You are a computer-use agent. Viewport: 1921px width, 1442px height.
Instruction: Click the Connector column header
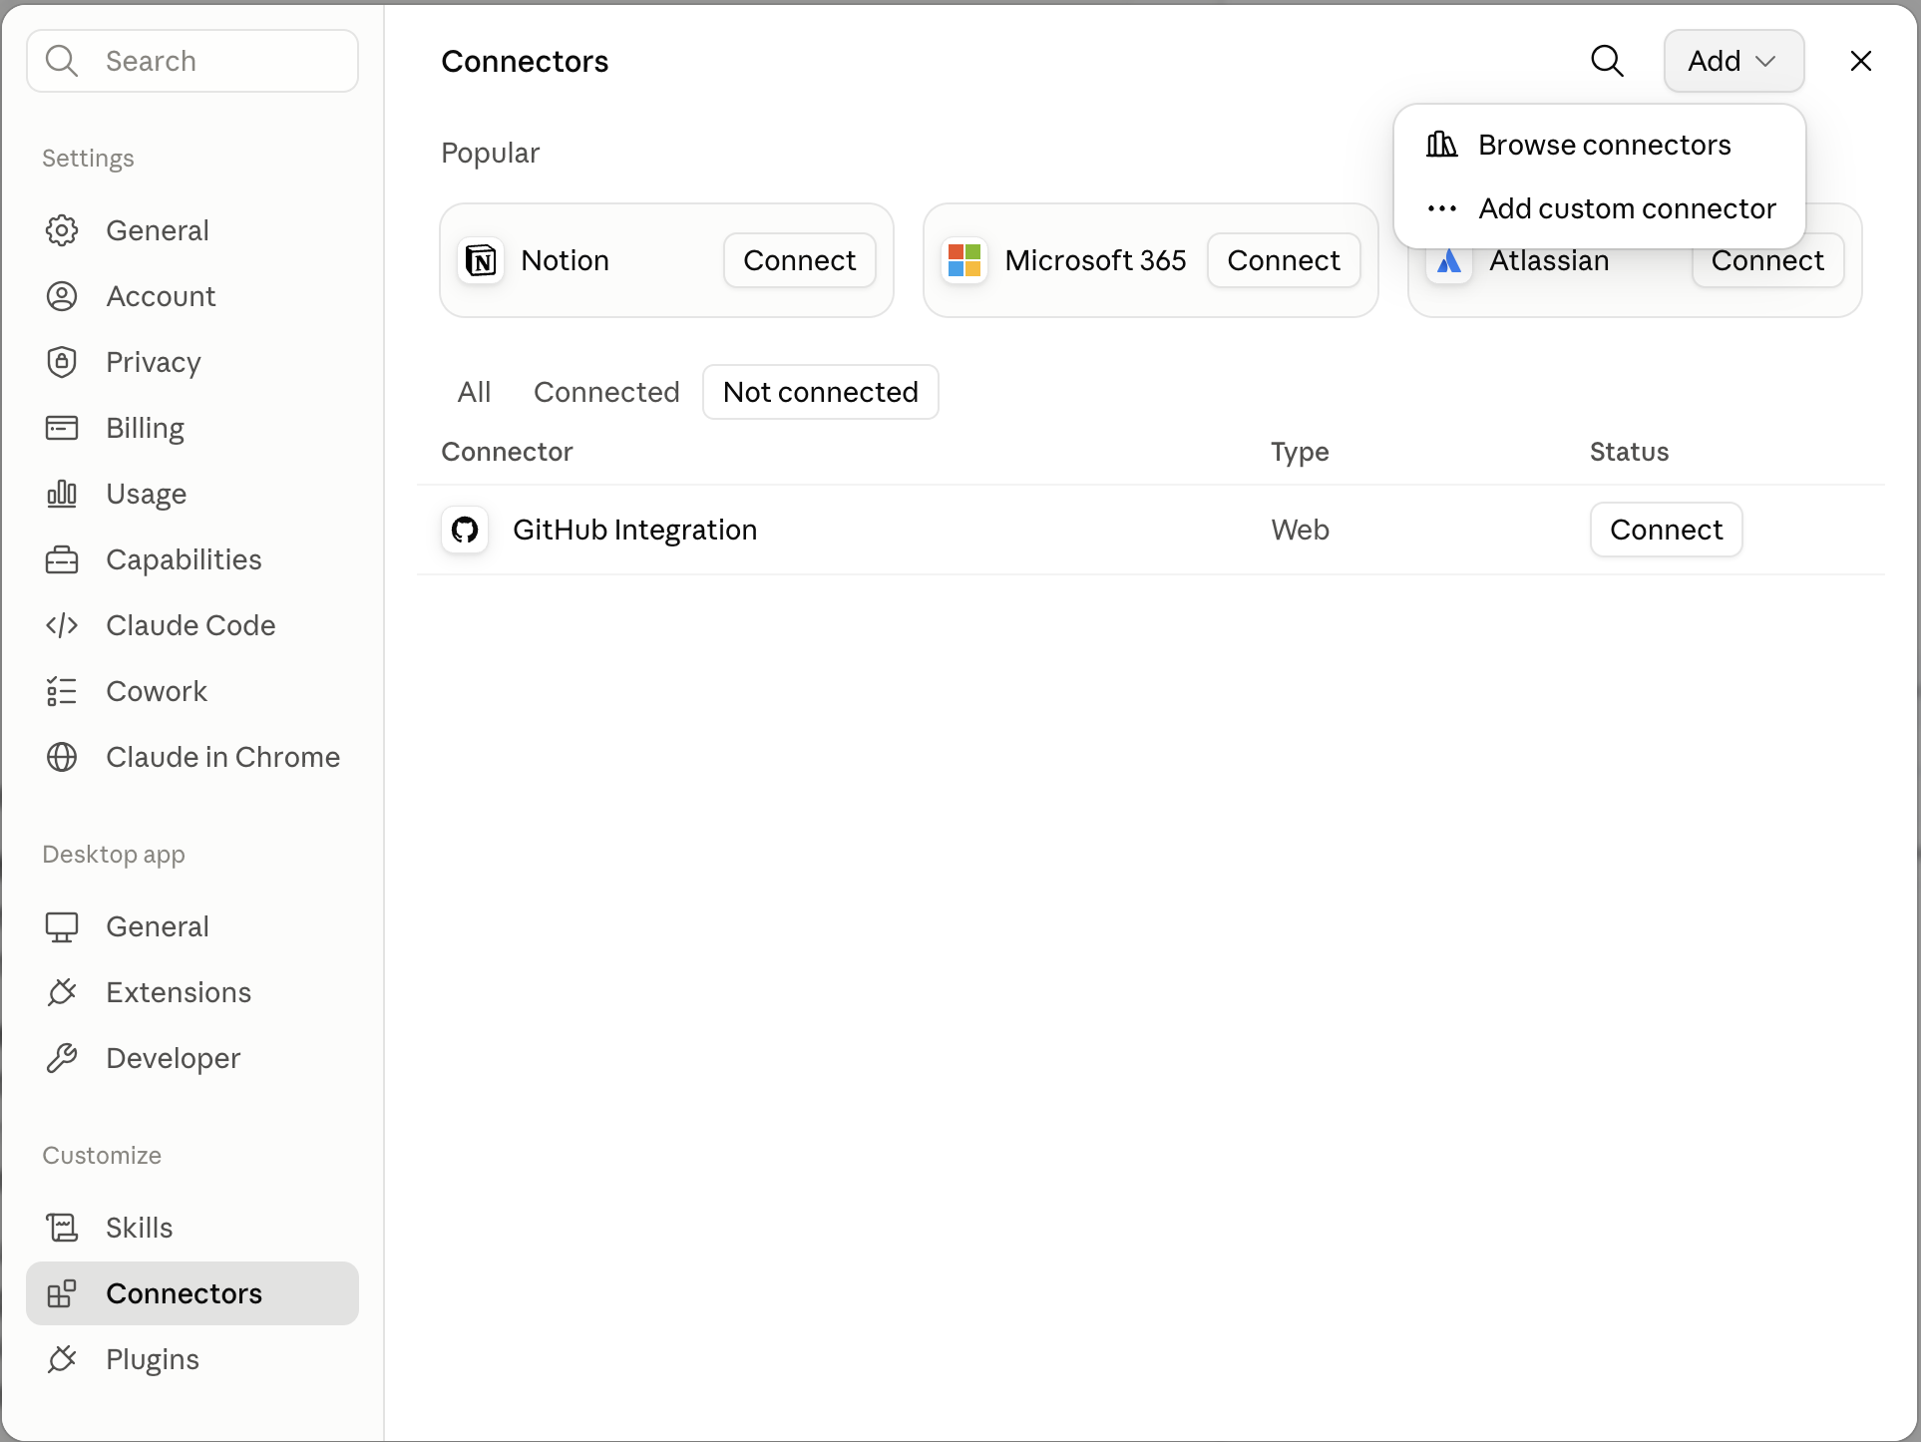pos(507,452)
